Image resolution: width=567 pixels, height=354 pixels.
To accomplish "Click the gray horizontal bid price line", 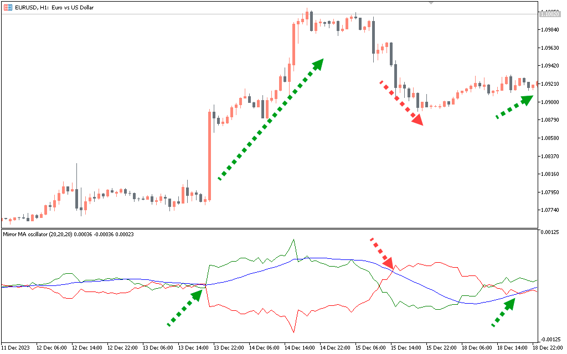I will pos(270,14).
